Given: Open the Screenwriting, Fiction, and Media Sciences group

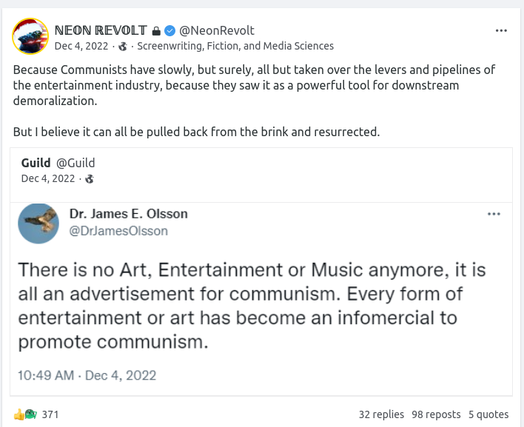Looking at the screenshot, I should (x=236, y=46).
